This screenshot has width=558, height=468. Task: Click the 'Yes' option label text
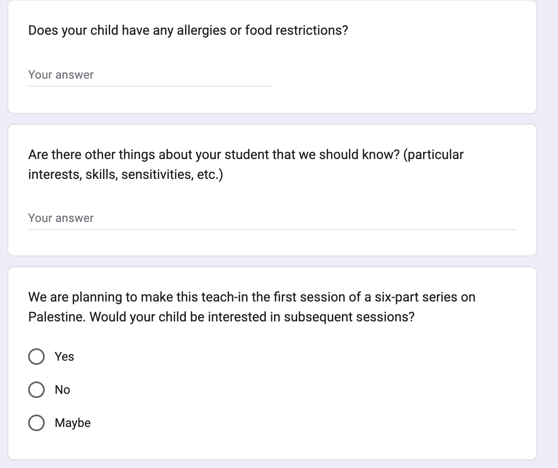65,357
